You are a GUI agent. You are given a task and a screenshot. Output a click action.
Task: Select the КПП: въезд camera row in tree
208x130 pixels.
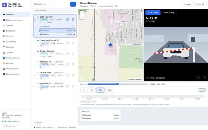coord(57,30)
